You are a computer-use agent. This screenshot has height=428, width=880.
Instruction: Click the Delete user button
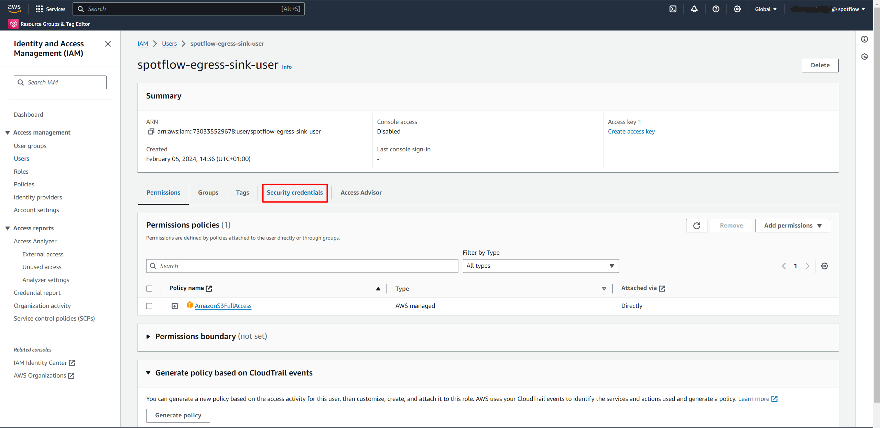[x=820, y=65]
